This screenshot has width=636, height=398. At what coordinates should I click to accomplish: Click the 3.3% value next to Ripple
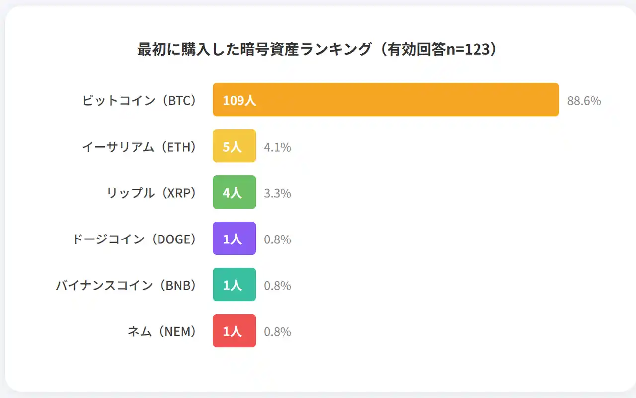pos(277,194)
